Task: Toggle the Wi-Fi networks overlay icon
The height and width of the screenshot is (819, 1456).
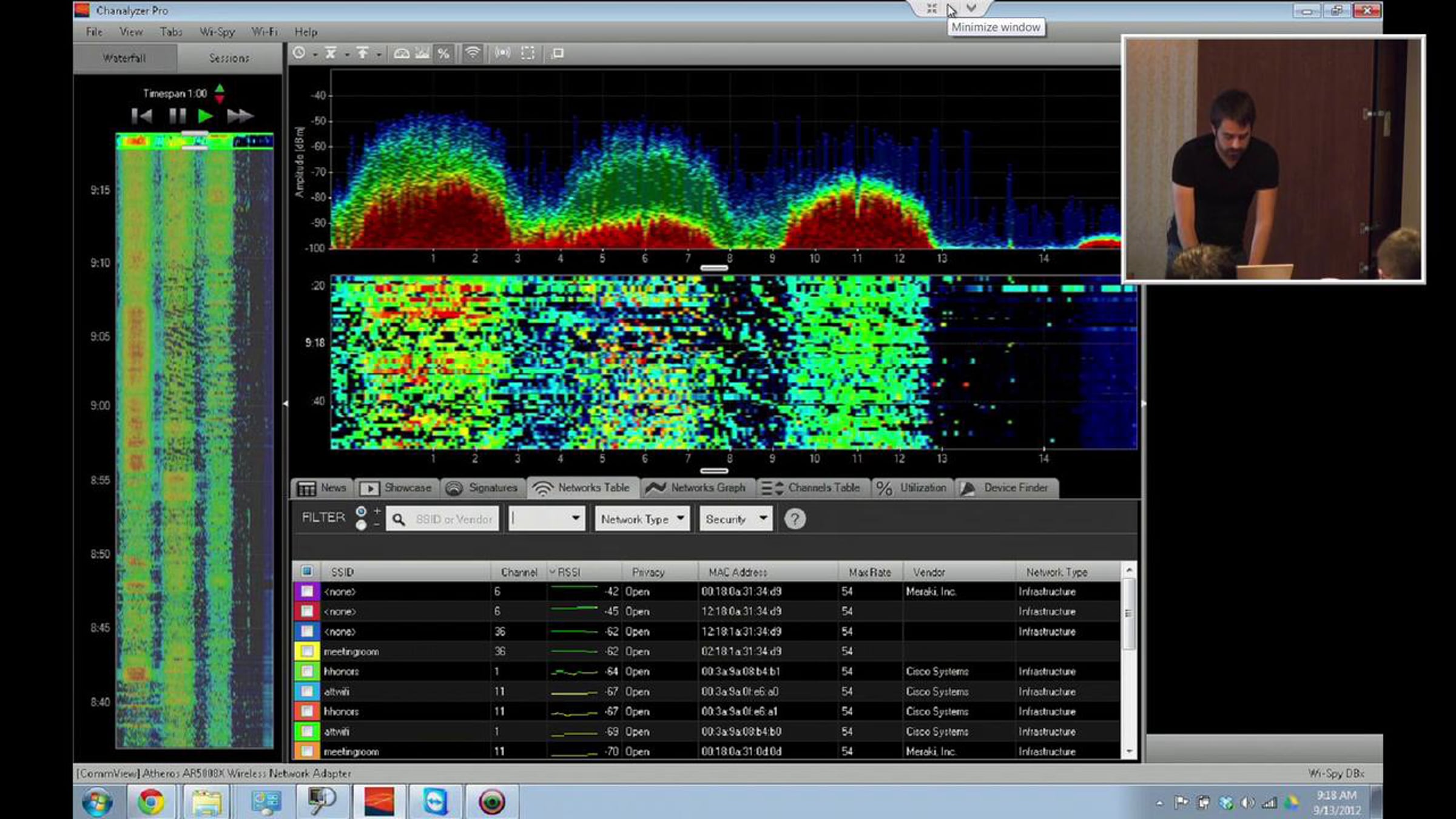Action: point(473,53)
